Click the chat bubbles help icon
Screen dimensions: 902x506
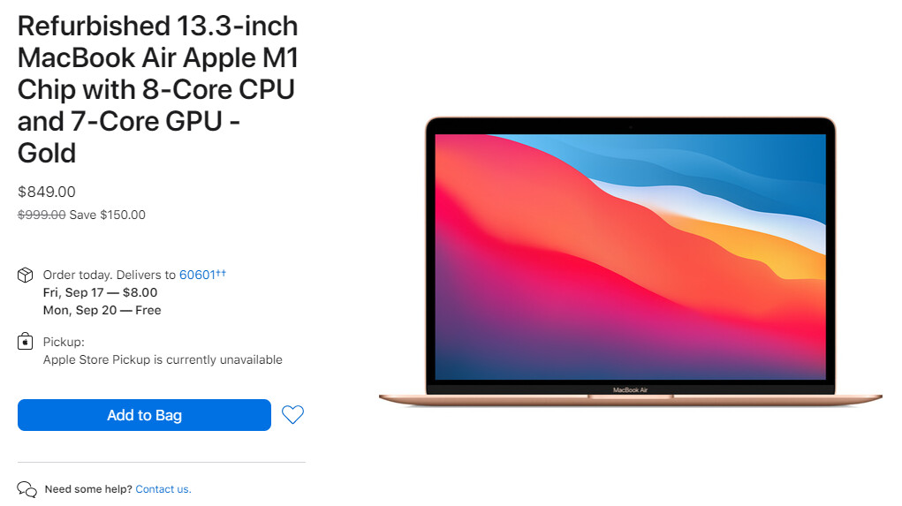pyautogui.click(x=27, y=489)
